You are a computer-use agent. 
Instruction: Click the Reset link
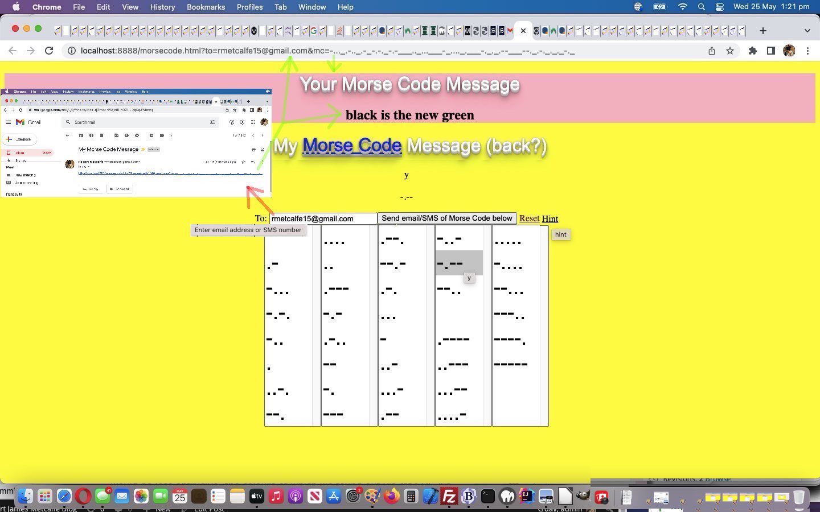coord(529,218)
